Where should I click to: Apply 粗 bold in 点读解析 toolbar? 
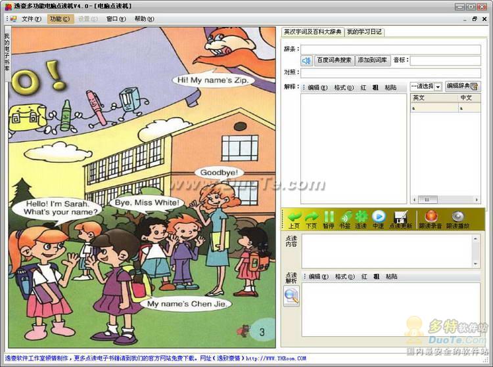377,276
